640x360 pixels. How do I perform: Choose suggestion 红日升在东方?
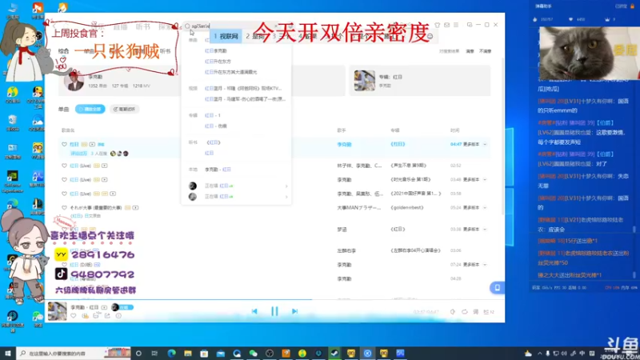[218, 62]
